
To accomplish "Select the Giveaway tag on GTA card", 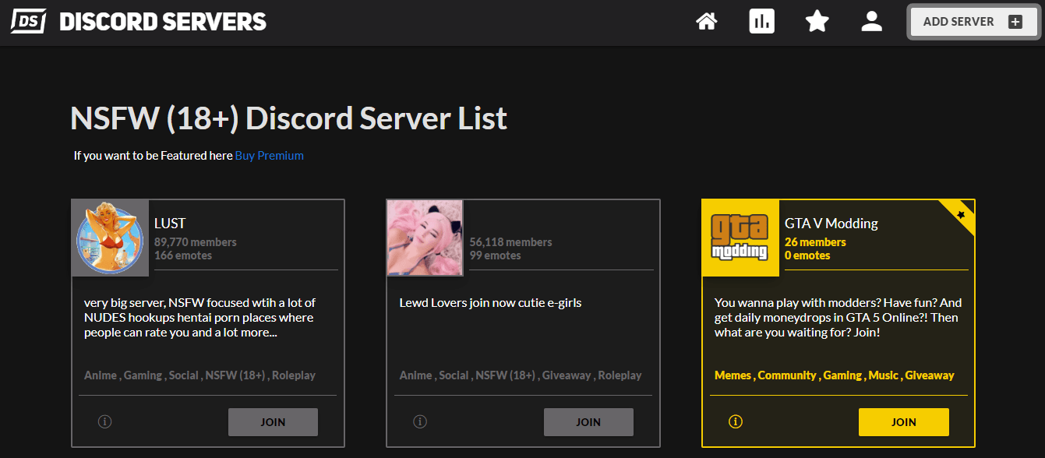I will pos(929,375).
